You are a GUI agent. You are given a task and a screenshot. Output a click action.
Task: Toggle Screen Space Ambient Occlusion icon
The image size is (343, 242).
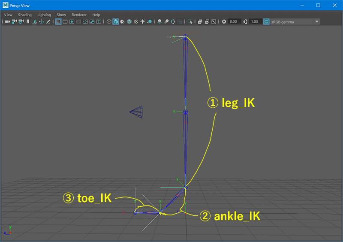[159, 22]
